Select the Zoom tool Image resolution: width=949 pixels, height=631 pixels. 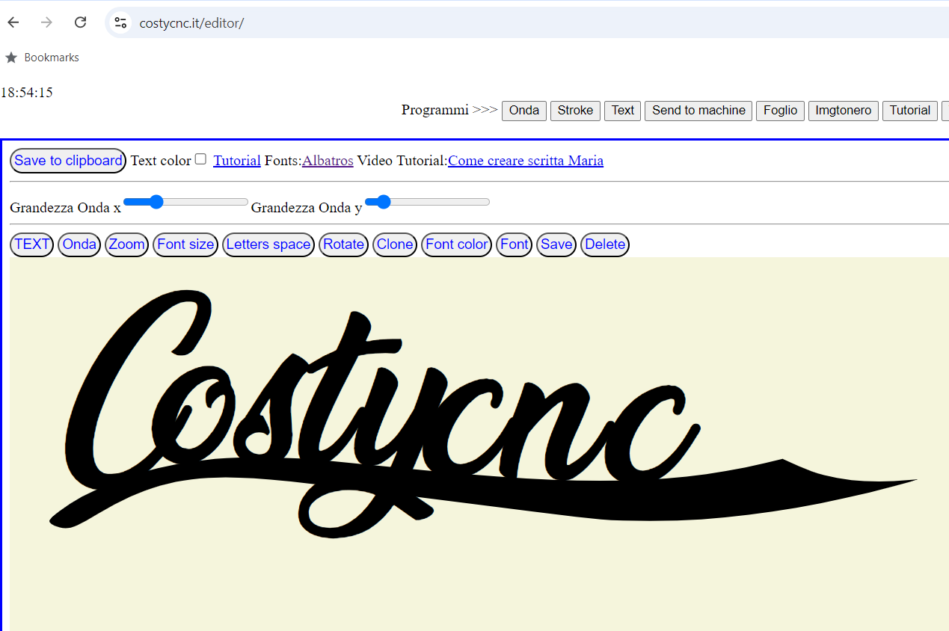pyautogui.click(x=126, y=244)
